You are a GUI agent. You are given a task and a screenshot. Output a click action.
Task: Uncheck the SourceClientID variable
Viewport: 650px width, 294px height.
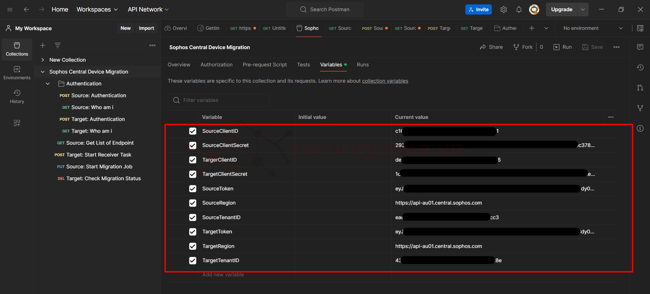click(x=193, y=131)
